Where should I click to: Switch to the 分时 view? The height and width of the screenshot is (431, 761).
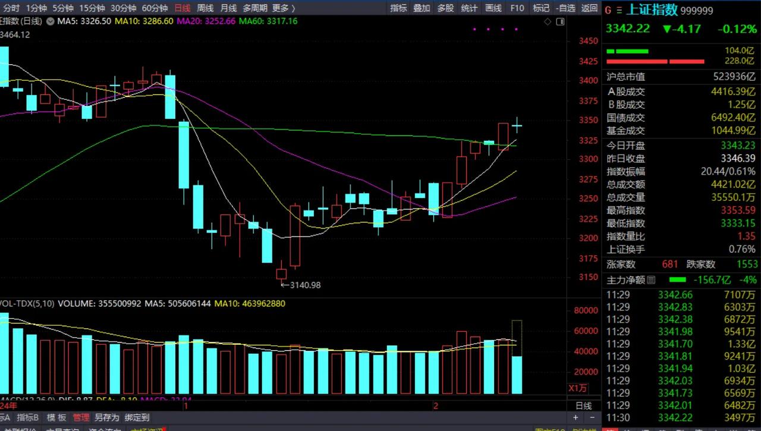(x=11, y=8)
